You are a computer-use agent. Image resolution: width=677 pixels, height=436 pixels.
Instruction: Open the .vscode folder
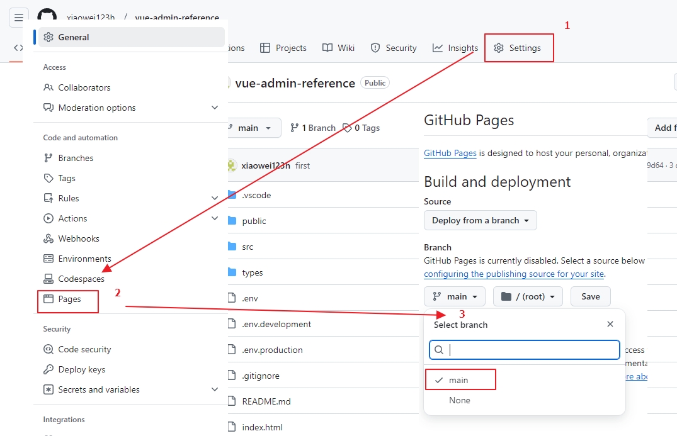click(256, 195)
